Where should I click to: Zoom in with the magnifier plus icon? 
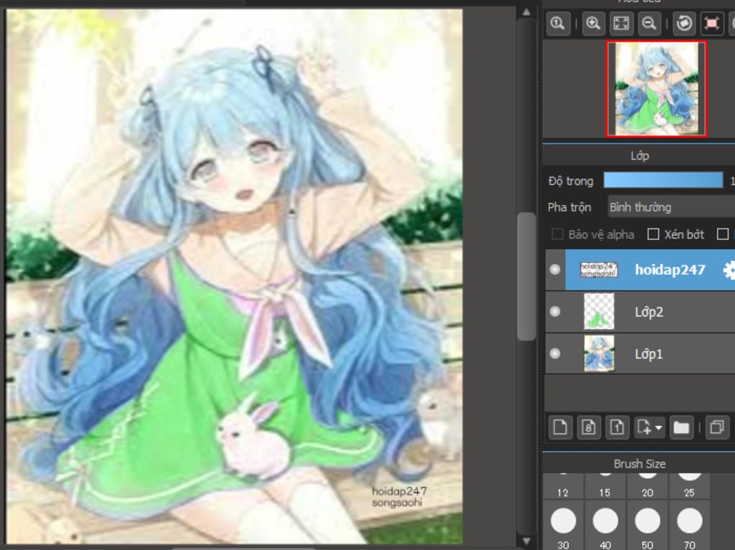pos(593,24)
